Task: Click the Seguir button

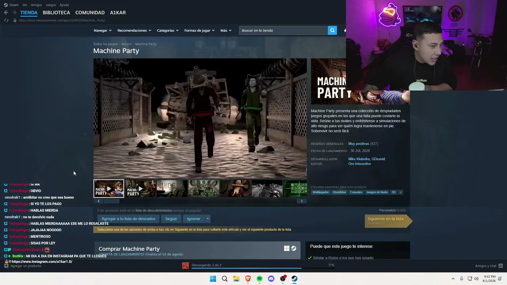Action: pos(171,218)
